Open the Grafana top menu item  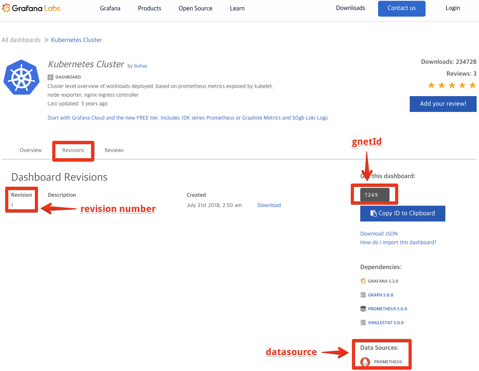(x=110, y=8)
